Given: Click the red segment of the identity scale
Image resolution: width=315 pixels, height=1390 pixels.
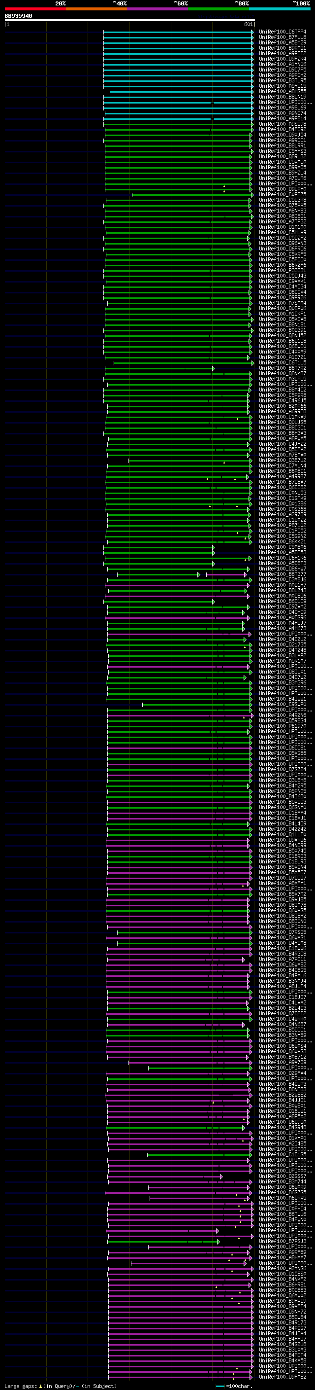Looking at the screenshot, I should [x=35, y=9].
